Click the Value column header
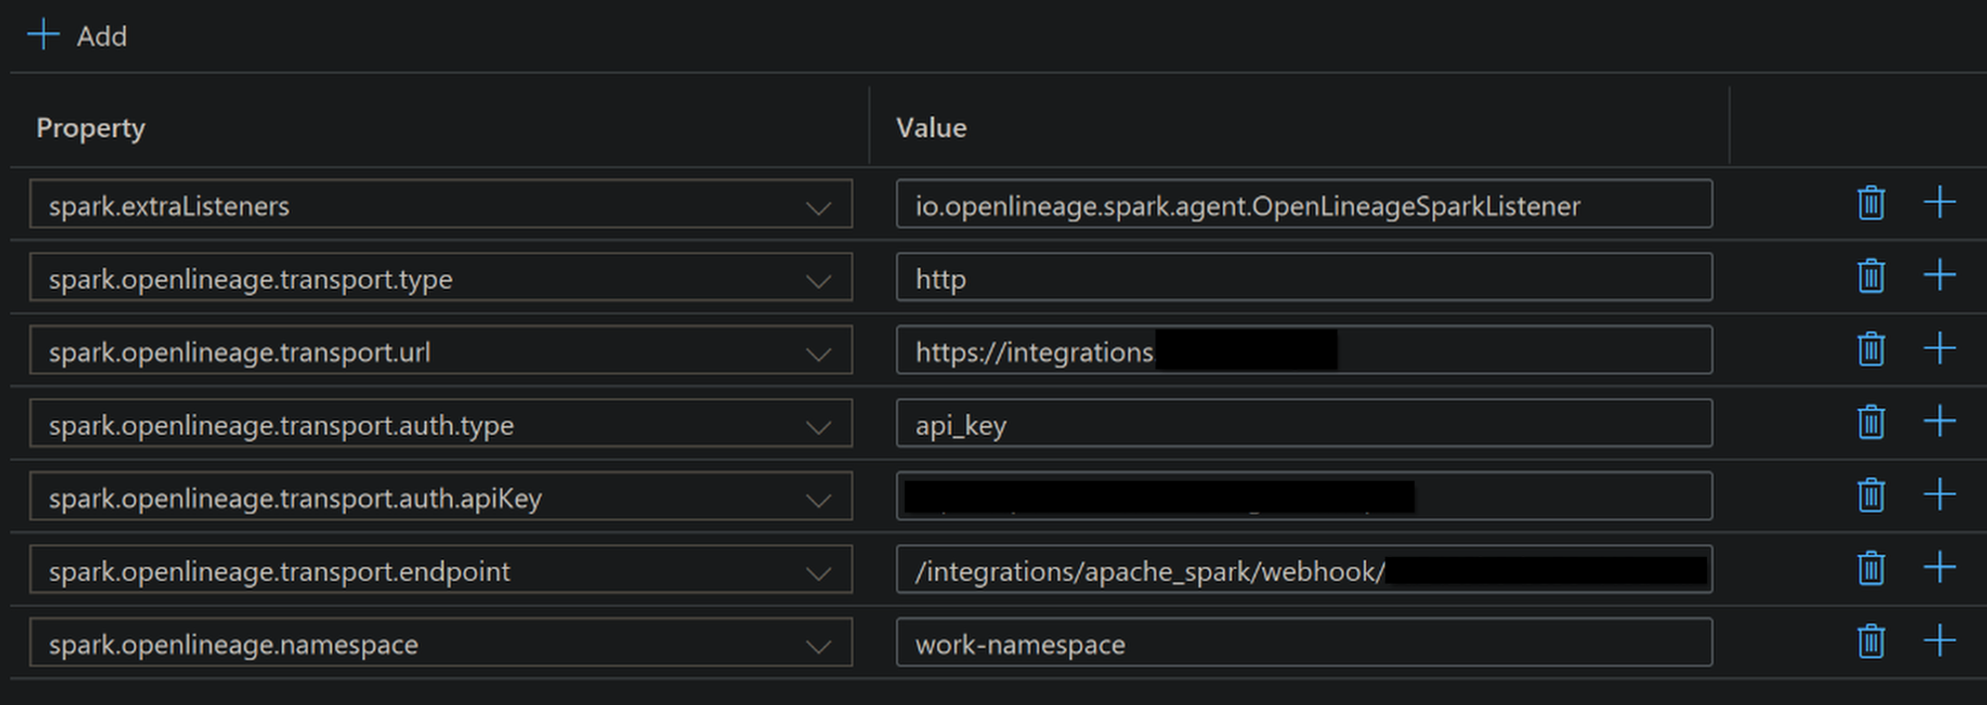Viewport: 1987px width, 705px height. 931,128
